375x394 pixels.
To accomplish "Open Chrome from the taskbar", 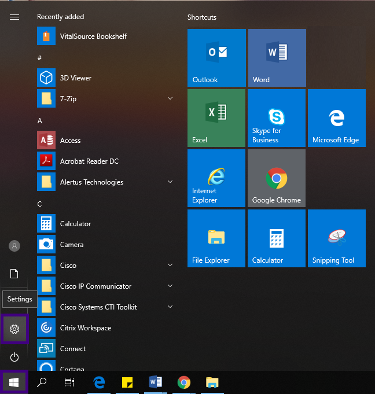I will 184,382.
